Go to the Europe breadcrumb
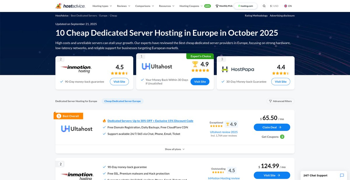 (103, 16)
